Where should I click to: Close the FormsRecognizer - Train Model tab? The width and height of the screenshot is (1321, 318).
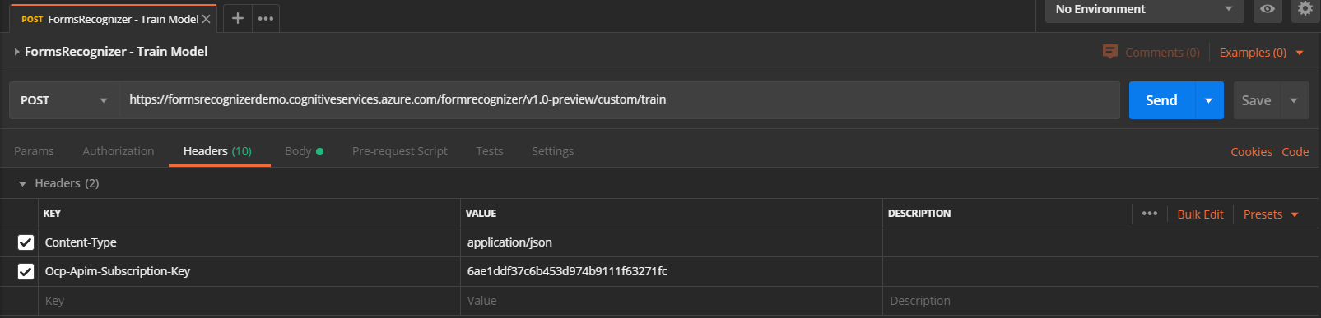(x=207, y=19)
